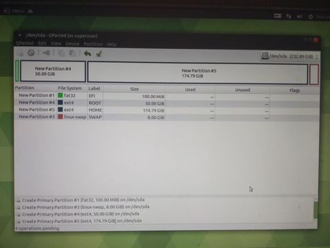Click the red linux-swap color square
This screenshot has height=248, width=330.
pos(60,116)
